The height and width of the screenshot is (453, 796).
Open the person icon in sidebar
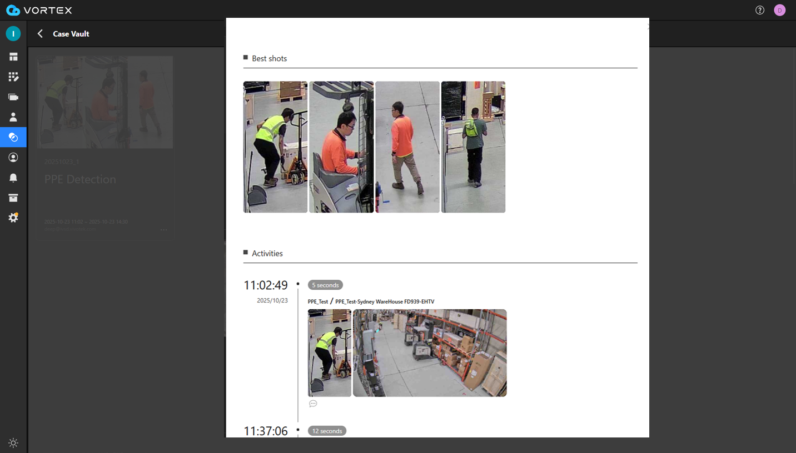[13, 117]
